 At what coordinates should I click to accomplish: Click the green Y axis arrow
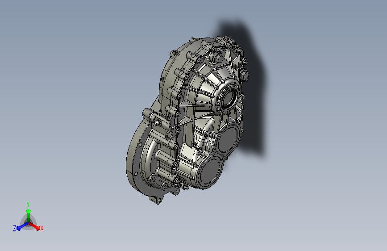coord(29,215)
